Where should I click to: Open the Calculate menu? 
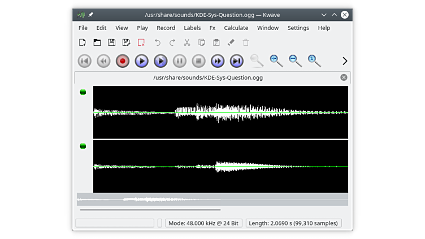[x=236, y=28]
